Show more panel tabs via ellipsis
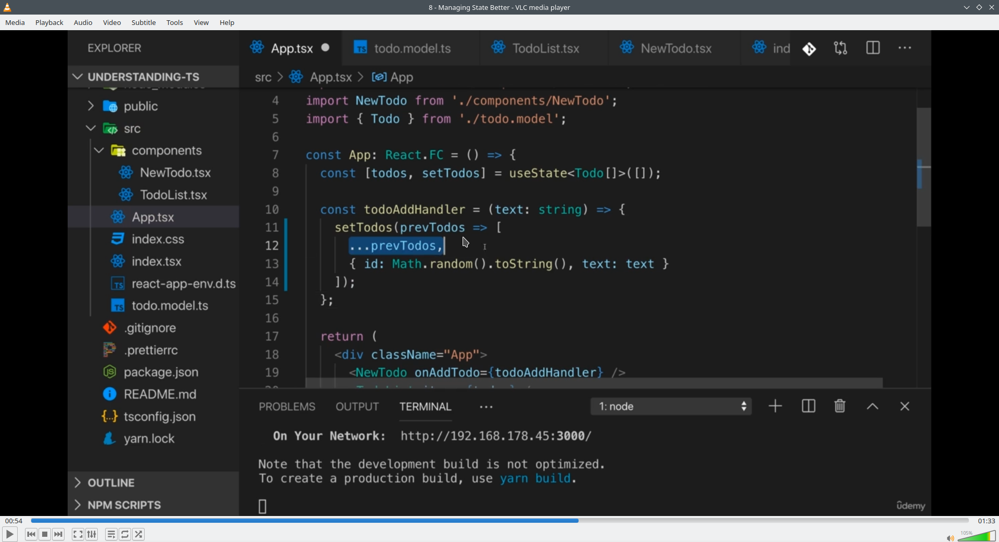 tap(486, 407)
